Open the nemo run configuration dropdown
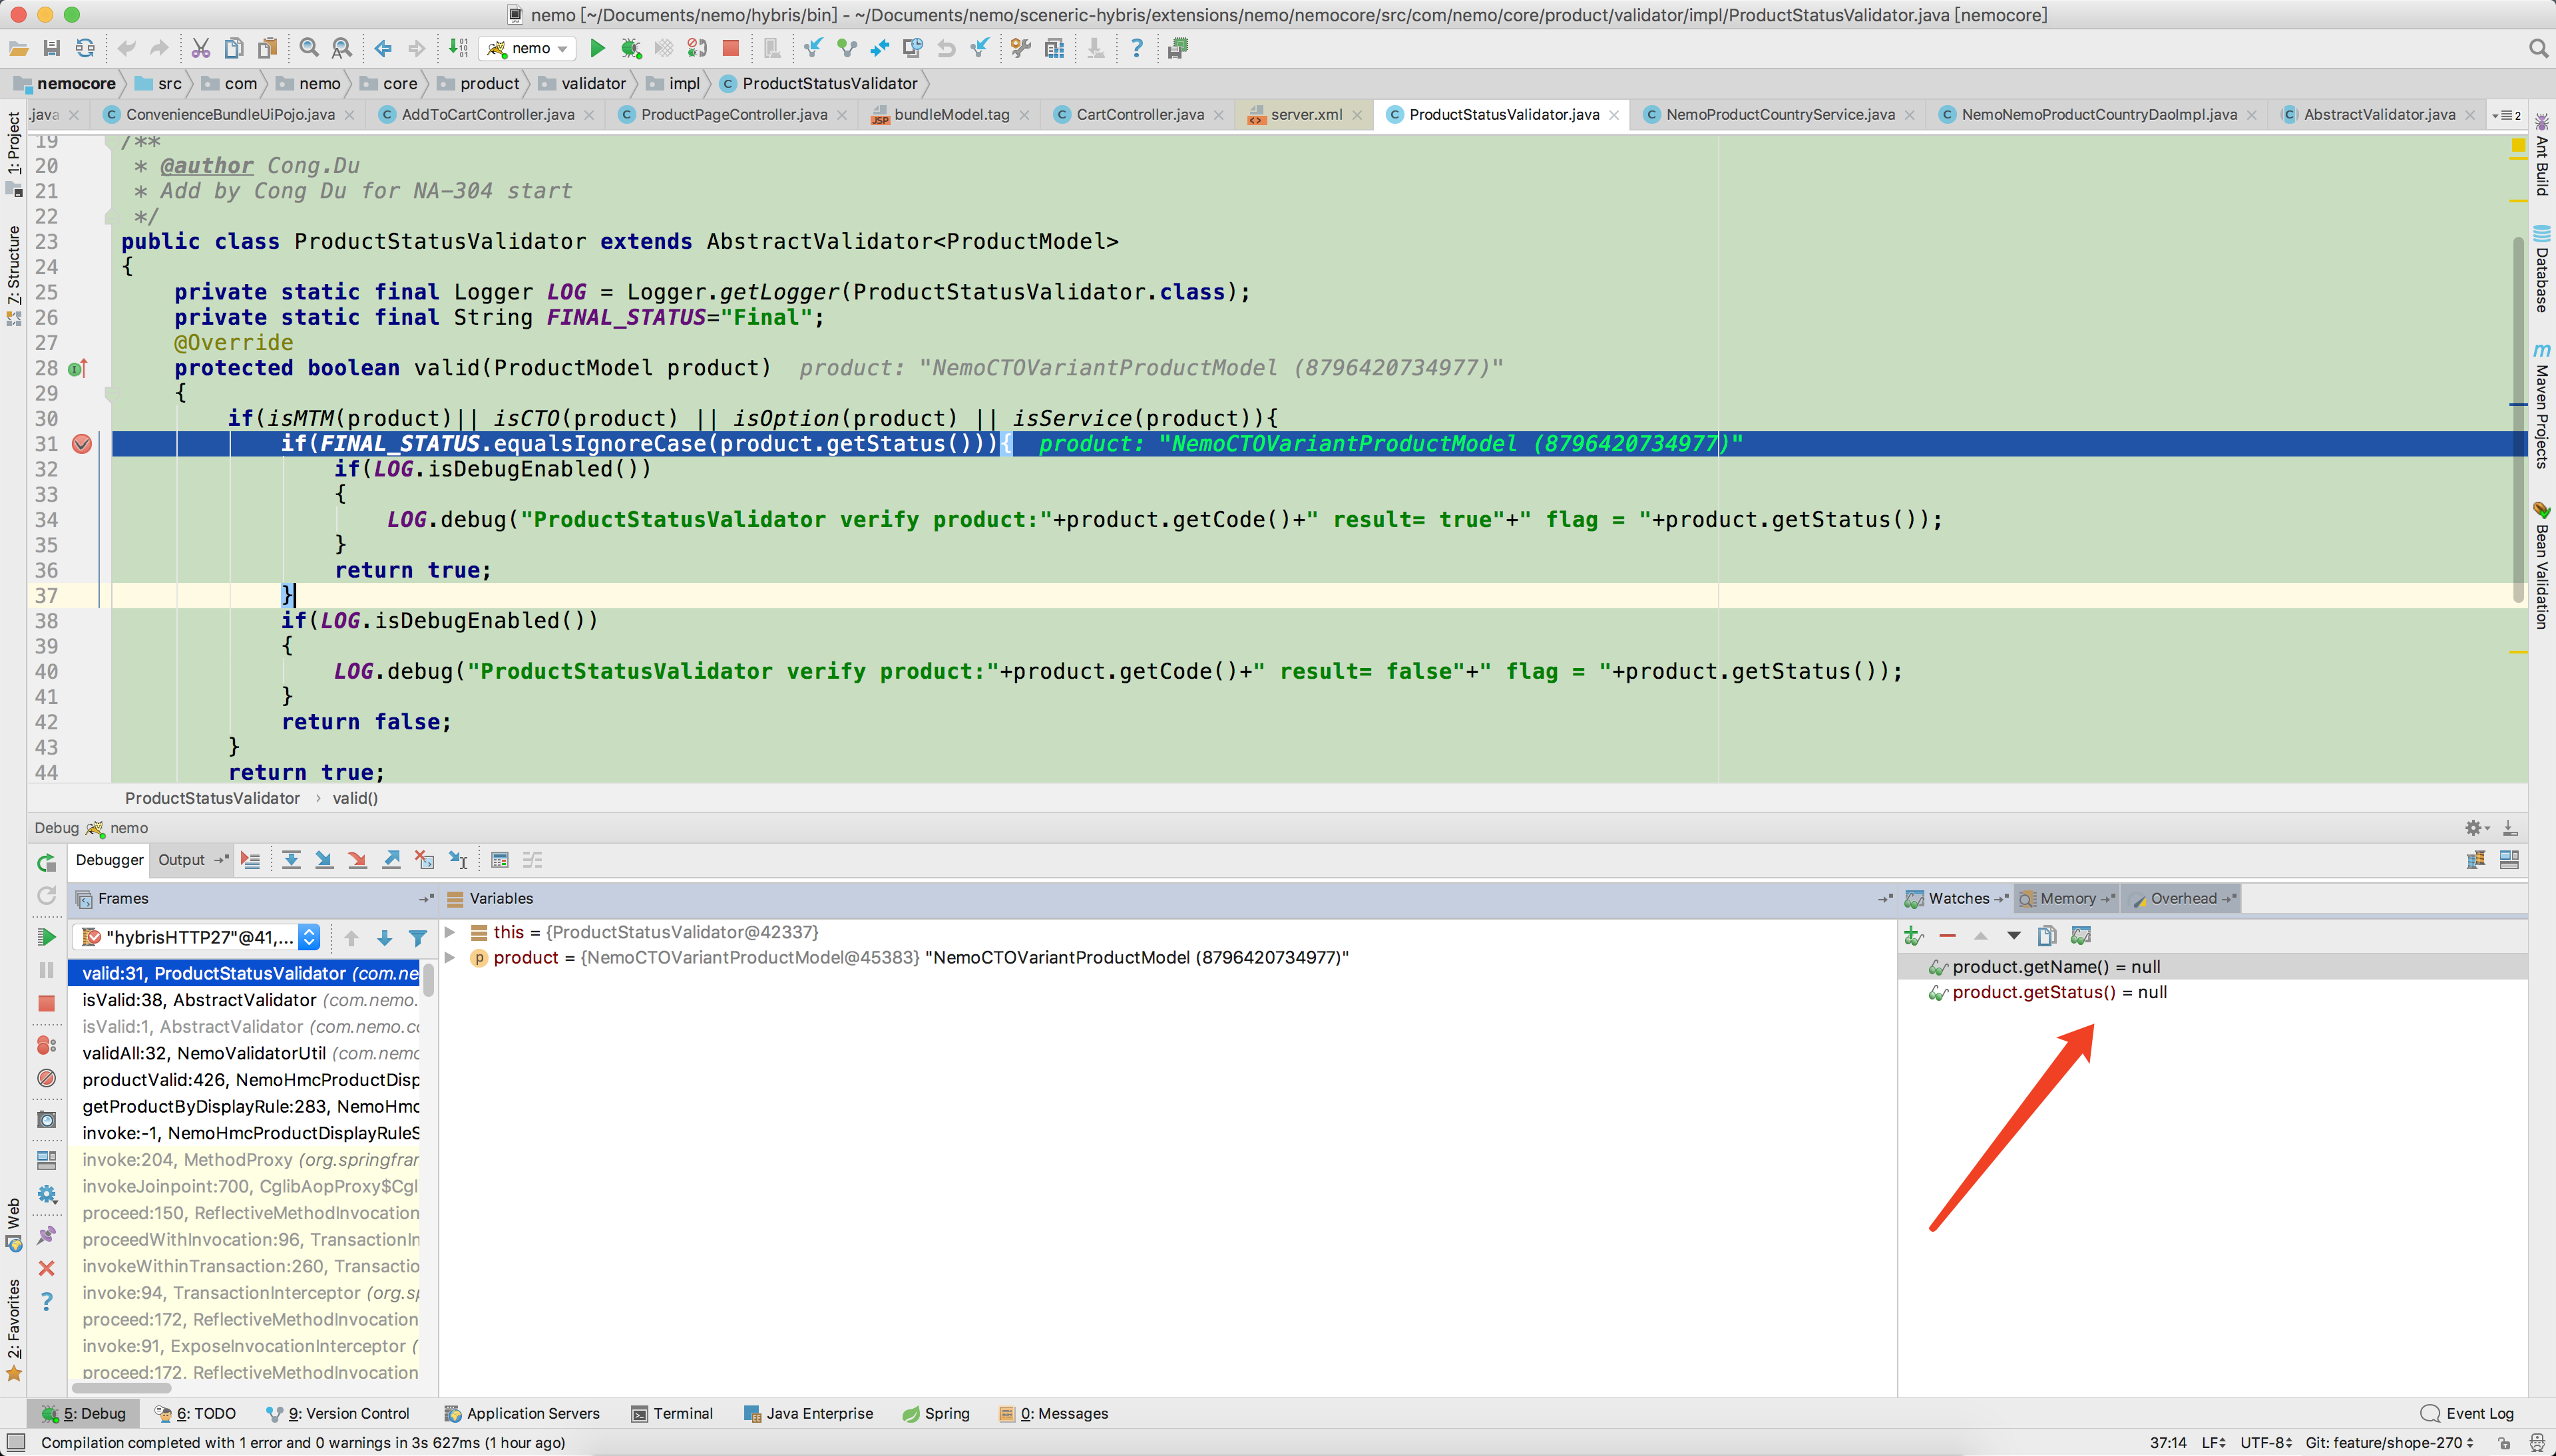 pyautogui.click(x=528, y=48)
